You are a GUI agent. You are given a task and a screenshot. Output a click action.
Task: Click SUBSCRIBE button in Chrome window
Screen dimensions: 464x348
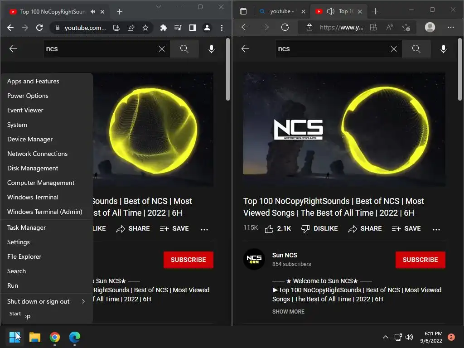click(188, 260)
